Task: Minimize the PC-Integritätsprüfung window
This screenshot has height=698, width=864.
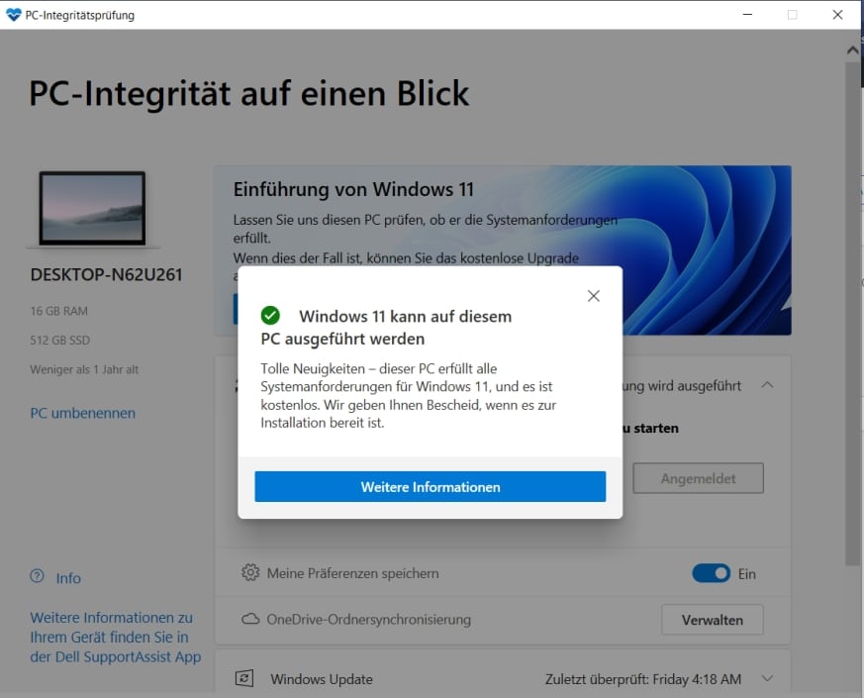Action: [747, 14]
